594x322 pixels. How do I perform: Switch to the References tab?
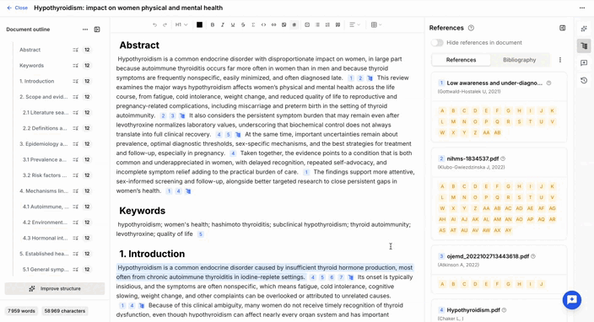click(461, 60)
